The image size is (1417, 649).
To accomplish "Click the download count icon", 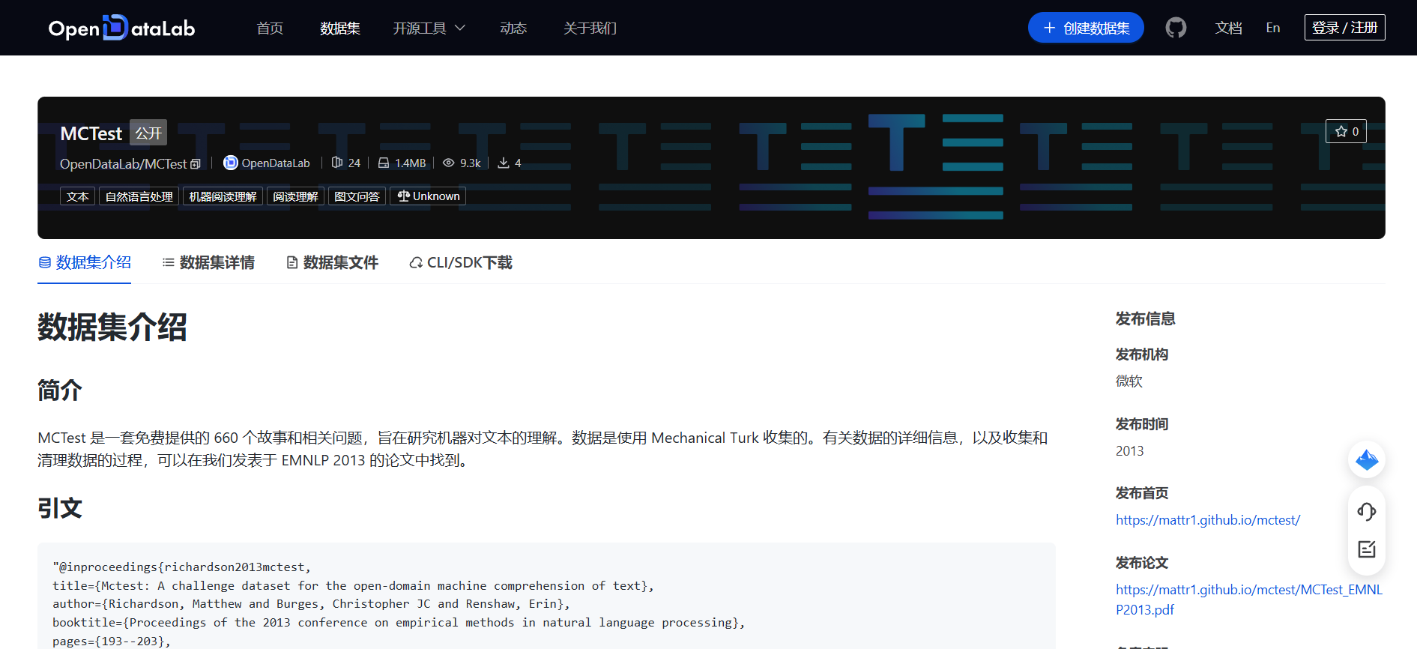I will click(504, 163).
